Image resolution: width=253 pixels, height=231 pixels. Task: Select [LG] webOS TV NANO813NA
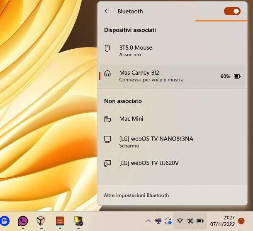click(x=172, y=142)
